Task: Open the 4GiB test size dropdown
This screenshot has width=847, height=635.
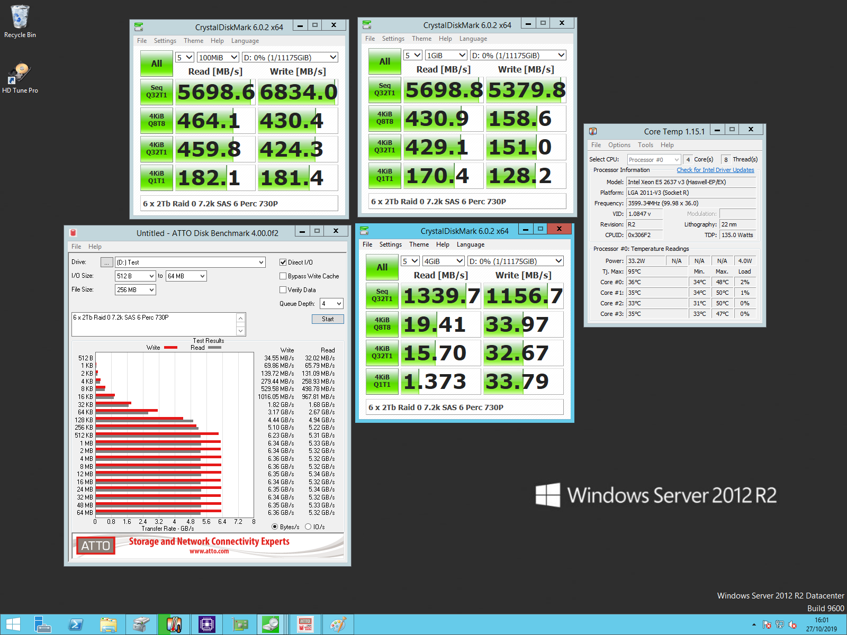Action: (x=443, y=261)
